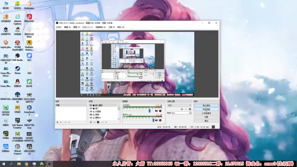This screenshot has width=297, height=167.
Task: Click the 开始录制 start recording button
Action: (206, 109)
